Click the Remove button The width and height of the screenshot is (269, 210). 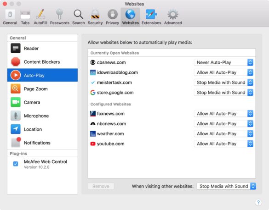[101, 186]
